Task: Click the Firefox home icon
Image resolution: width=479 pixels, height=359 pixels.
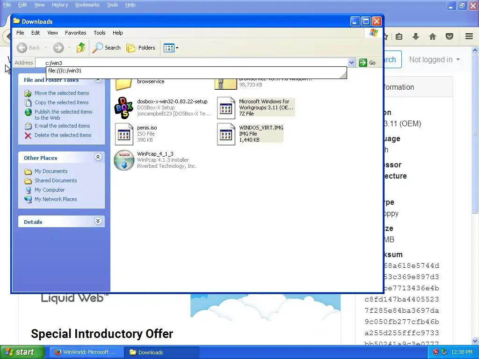Action: tap(433, 36)
